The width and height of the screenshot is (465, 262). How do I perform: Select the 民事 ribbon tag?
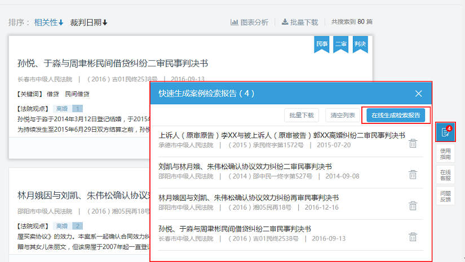pyautogui.click(x=321, y=44)
